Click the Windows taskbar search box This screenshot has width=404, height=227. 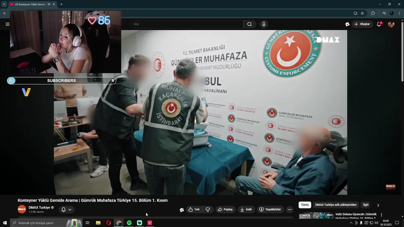click(x=46, y=223)
